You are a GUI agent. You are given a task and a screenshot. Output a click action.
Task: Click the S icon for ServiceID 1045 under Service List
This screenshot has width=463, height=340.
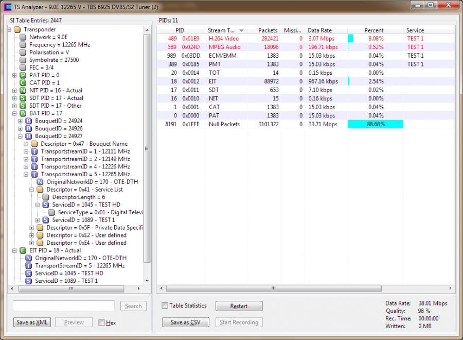[x=46, y=205]
